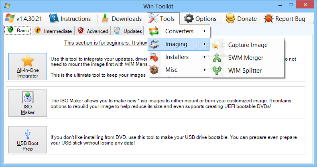Click the All-In-One Integrator star icon
This screenshot has height=167, width=317.
(28, 61)
